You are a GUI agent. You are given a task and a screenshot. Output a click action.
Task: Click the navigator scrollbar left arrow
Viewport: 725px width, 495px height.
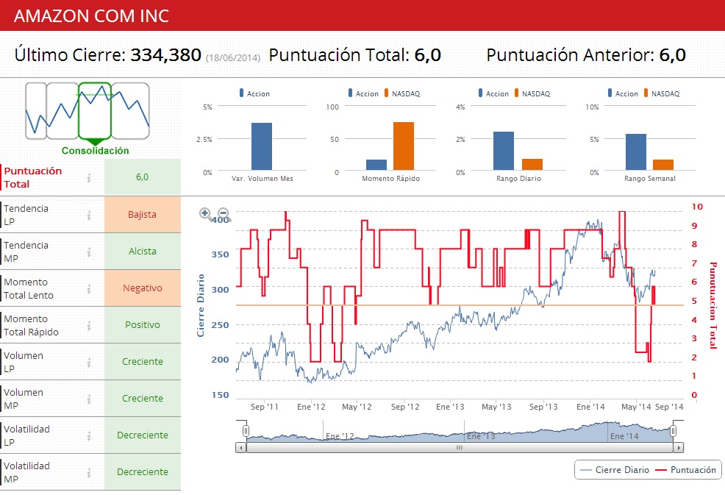click(241, 447)
